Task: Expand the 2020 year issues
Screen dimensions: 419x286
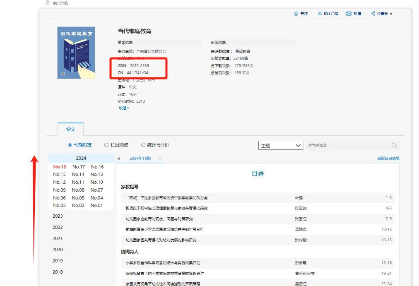Action: [x=58, y=250]
